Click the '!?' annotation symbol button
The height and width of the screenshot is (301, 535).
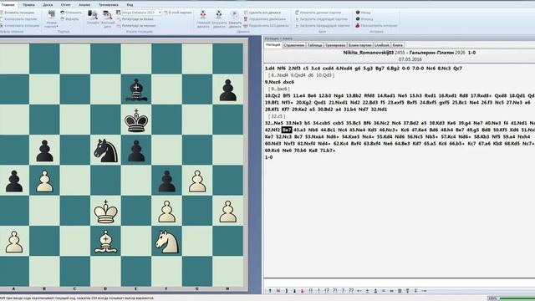(327, 291)
